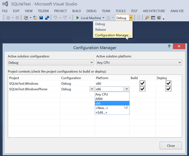Open the VIEW menu
This screenshot has width=189, height=156.
[x=29, y=11]
